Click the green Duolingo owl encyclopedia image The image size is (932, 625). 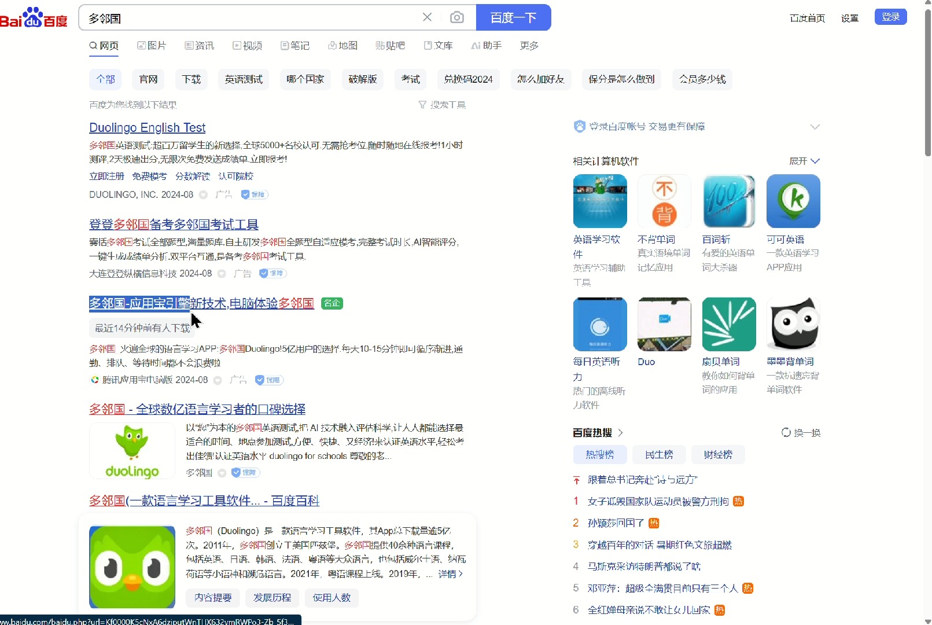(132, 567)
